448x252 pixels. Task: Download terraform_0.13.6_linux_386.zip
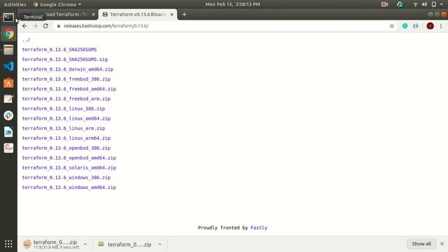click(x=64, y=108)
